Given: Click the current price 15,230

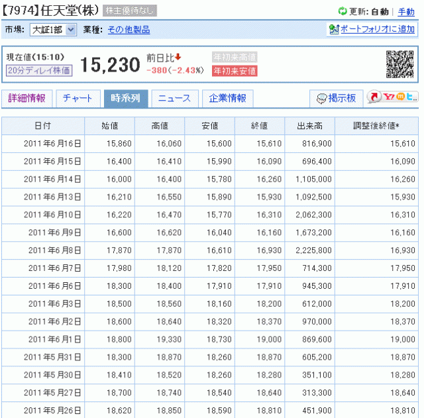Looking at the screenshot, I should pyautogui.click(x=111, y=65).
